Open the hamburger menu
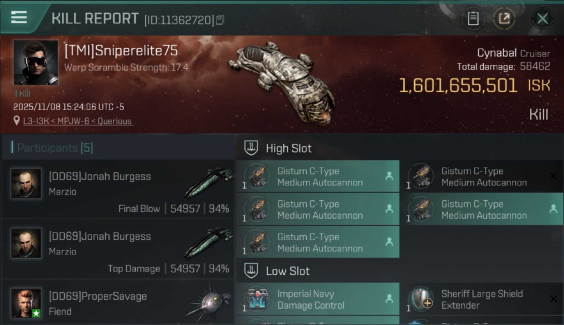Image resolution: width=564 pixels, height=325 pixels. tap(19, 17)
